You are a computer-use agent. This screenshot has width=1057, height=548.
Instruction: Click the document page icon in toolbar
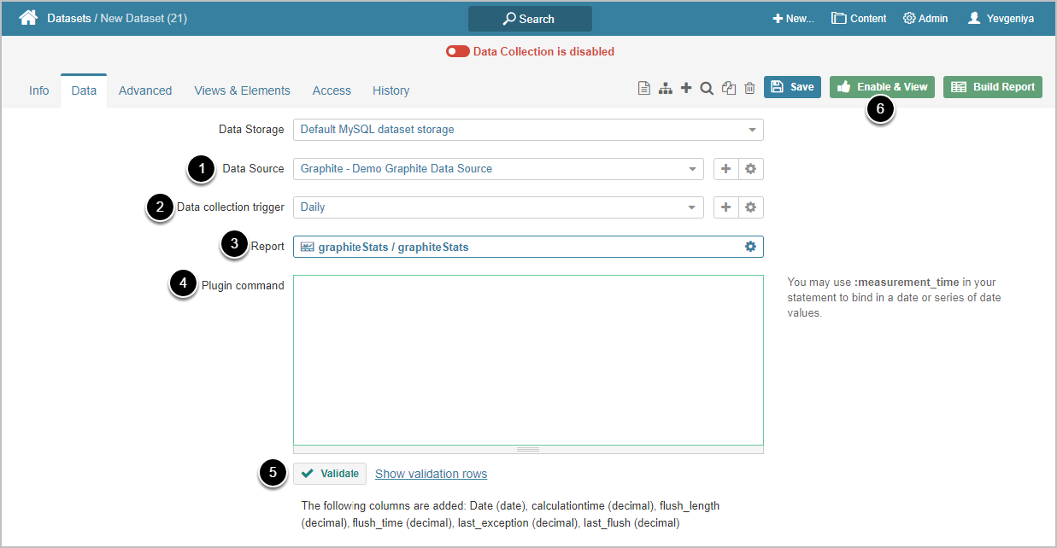click(644, 88)
